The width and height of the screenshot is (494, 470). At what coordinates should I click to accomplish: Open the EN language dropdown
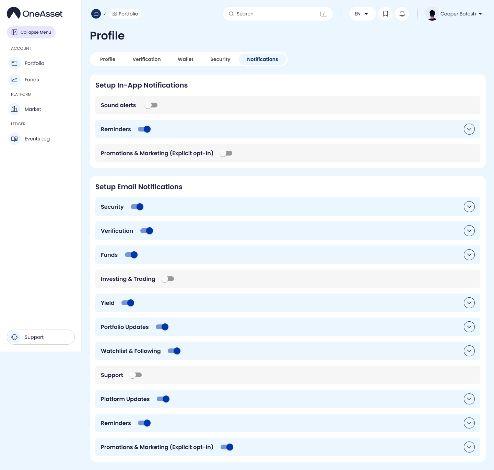(362, 14)
